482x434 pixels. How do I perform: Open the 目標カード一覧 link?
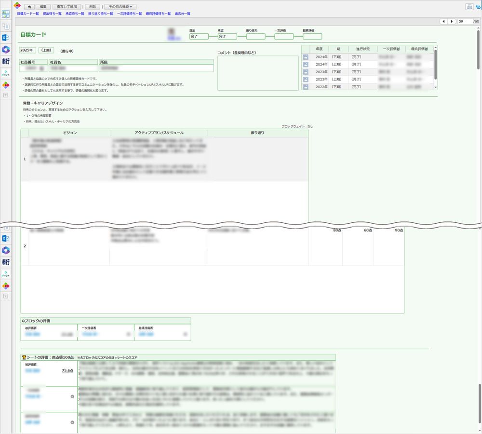[x=28, y=14]
